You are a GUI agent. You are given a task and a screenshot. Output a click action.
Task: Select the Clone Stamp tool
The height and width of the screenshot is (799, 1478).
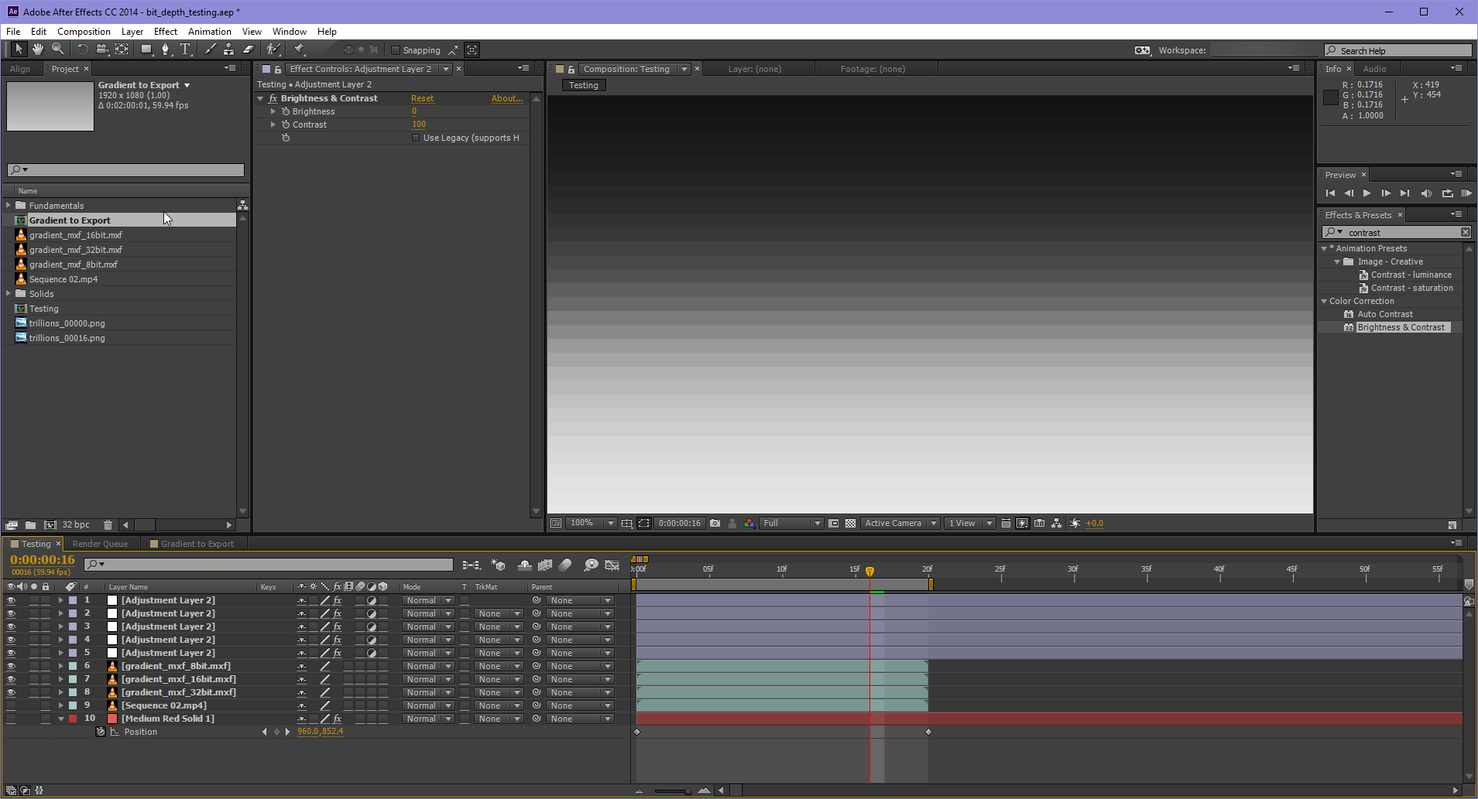[x=228, y=50]
